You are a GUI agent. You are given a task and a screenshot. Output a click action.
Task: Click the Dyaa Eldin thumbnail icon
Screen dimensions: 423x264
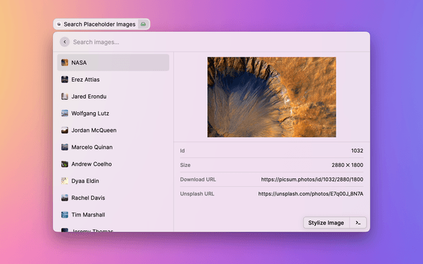tap(65, 181)
